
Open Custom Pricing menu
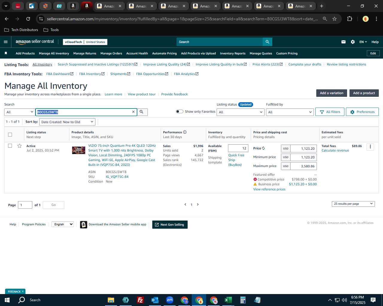pos(287,53)
